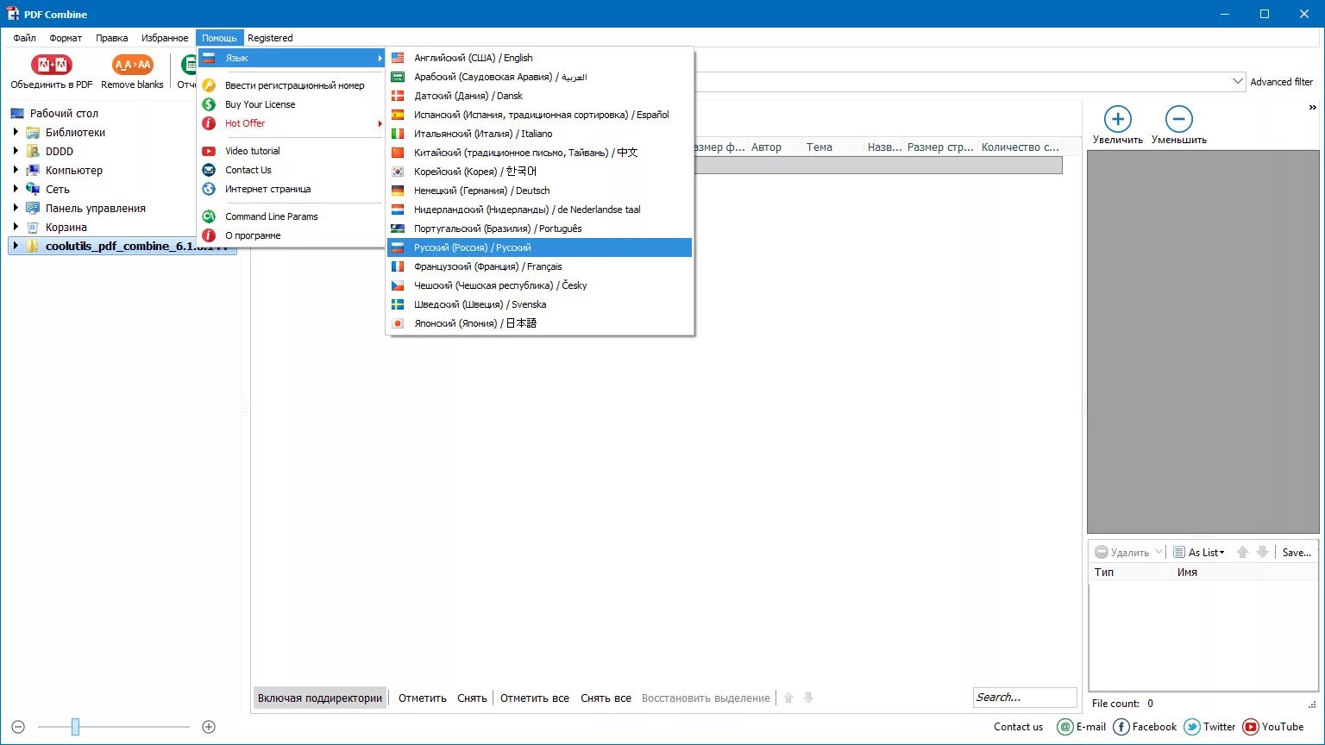This screenshot has height=745, width=1325.
Task: Click the Save... button in file panel
Action: point(1297,552)
